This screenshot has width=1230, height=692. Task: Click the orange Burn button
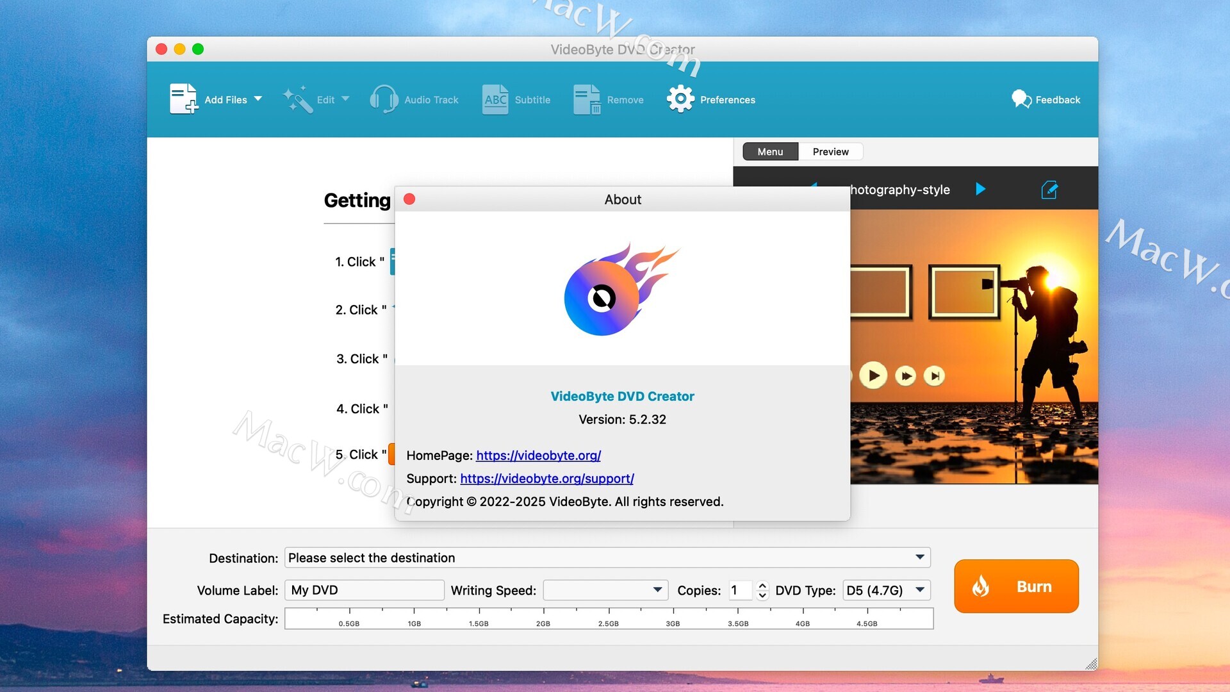pyautogui.click(x=1016, y=586)
